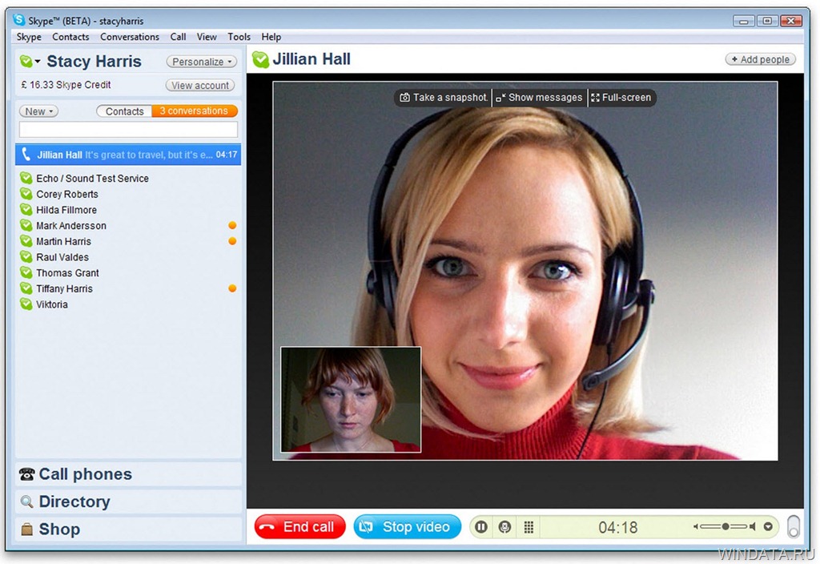Click the £ 16.33 Skype Credit text
The height and width of the screenshot is (564, 820).
[x=66, y=85]
